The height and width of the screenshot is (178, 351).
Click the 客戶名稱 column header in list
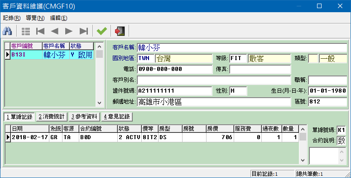pyautogui.click(x=56, y=46)
